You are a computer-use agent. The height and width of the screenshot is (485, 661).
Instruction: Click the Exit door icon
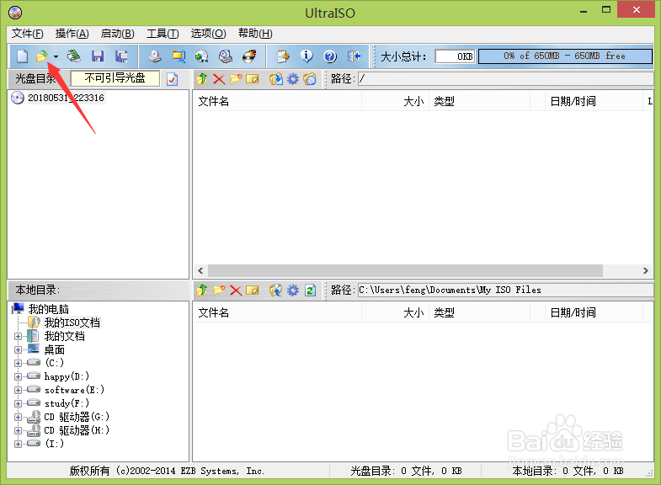click(354, 56)
